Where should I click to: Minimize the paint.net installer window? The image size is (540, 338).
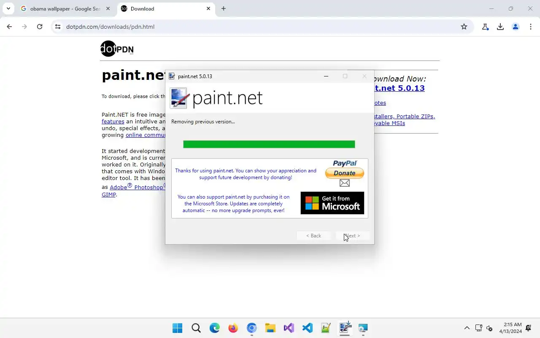click(x=326, y=76)
